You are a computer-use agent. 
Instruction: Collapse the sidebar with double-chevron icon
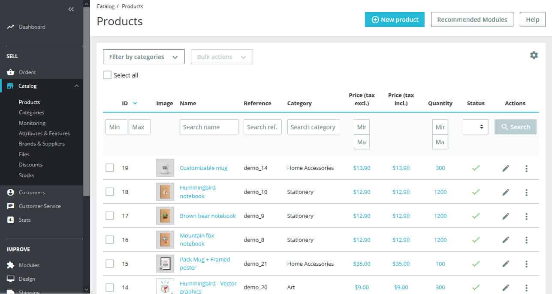point(71,9)
